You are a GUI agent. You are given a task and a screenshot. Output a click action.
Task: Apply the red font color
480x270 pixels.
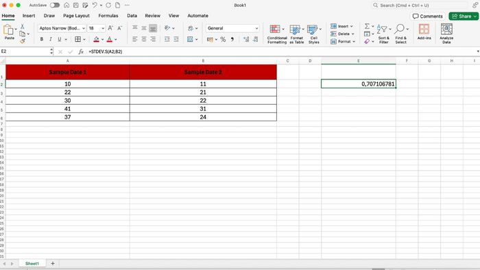click(109, 39)
